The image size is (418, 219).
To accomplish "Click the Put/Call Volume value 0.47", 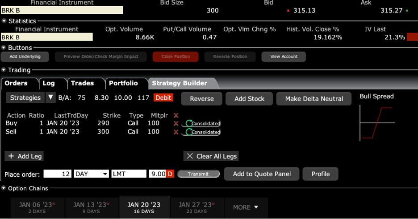I will [209, 37].
